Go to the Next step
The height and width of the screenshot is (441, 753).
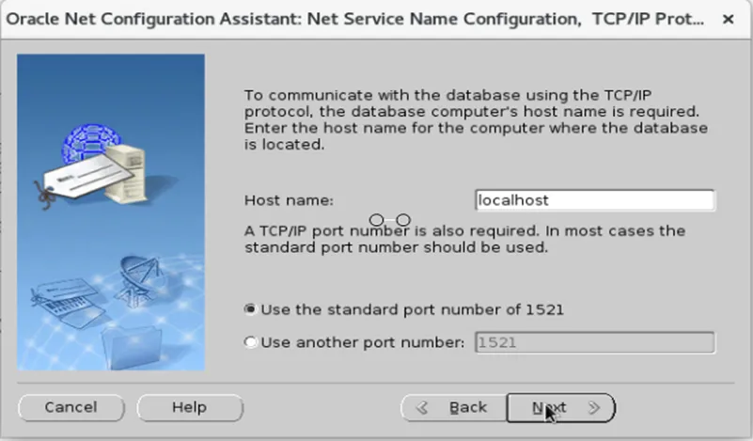click(x=560, y=408)
